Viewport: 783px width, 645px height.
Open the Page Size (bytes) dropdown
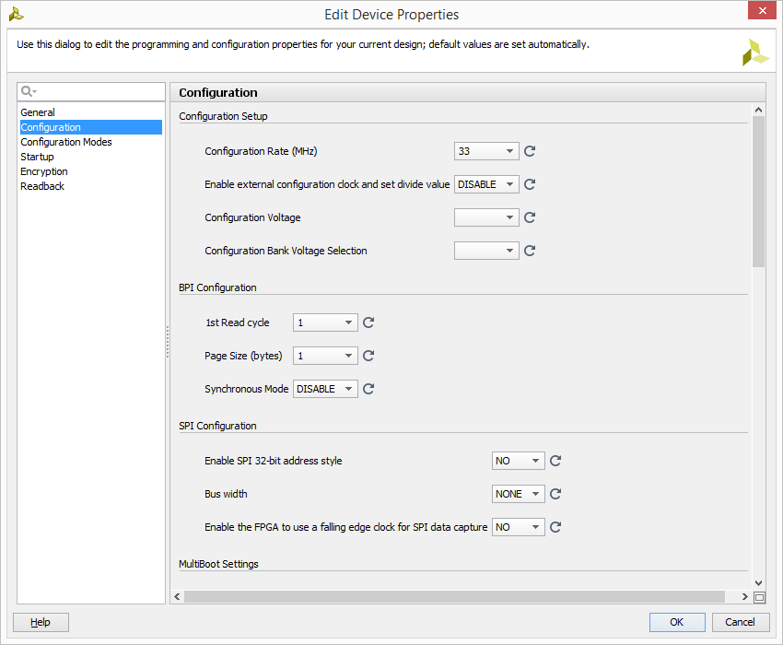pos(325,356)
